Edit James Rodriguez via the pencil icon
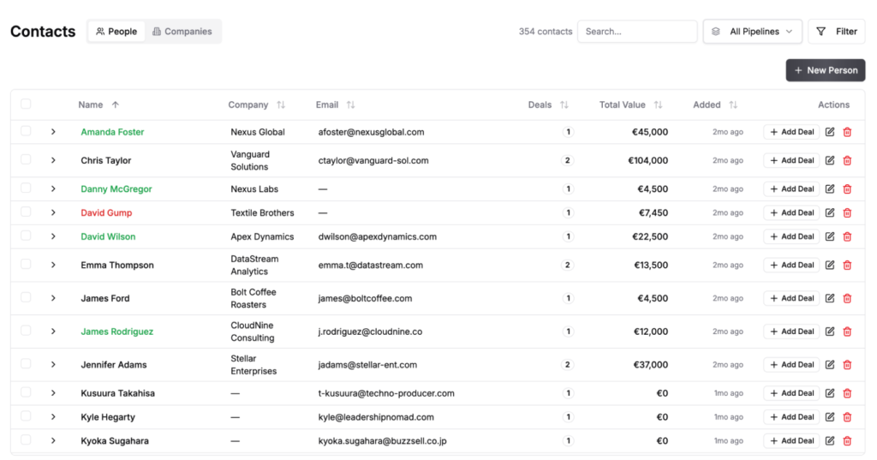Image resolution: width=877 pixels, height=460 pixels. (x=830, y=332)
